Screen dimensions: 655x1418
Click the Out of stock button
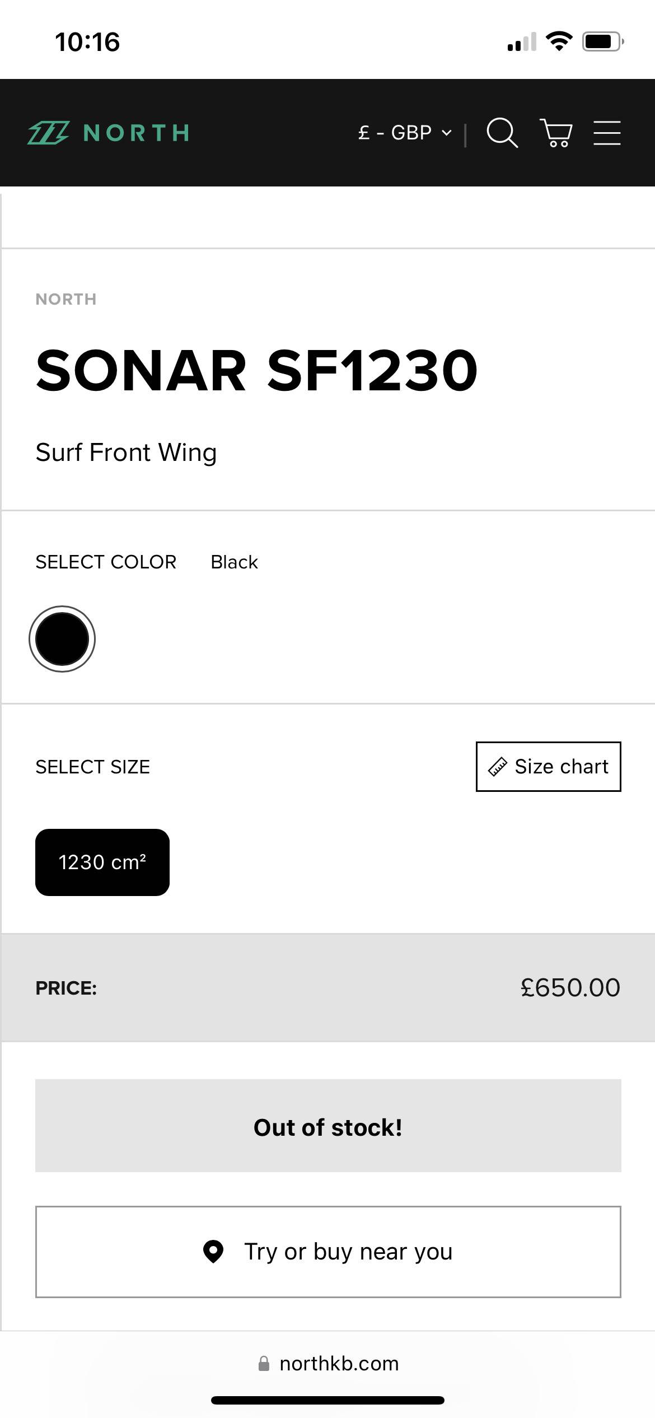pyautogui.click(x=328, y=1126)
